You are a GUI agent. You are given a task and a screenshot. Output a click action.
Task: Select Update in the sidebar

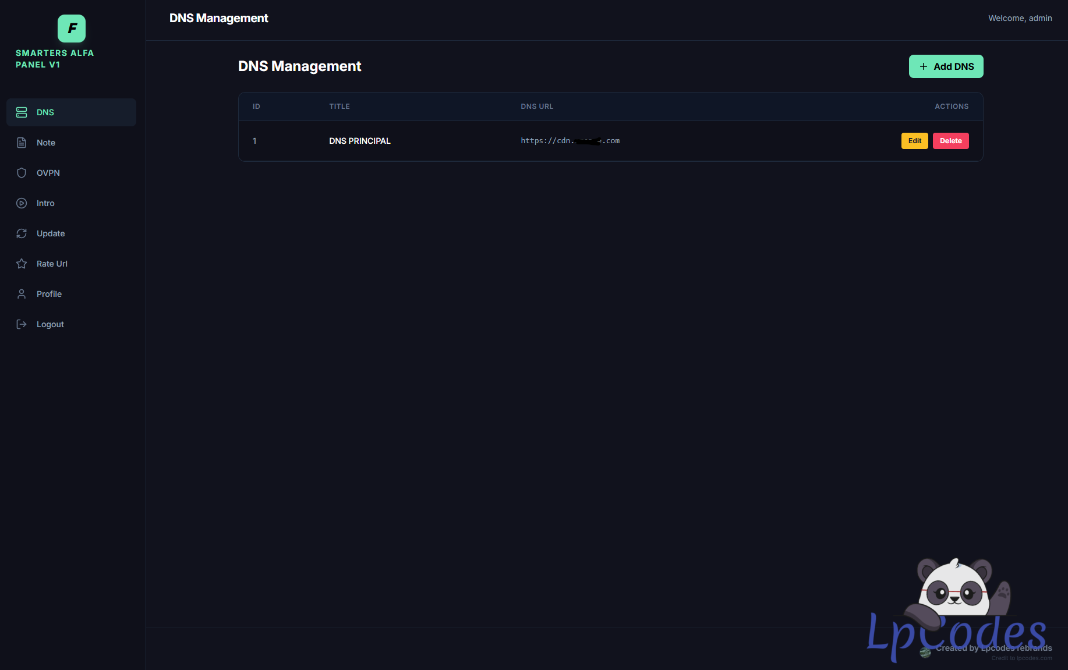click(x=51, y=233)
